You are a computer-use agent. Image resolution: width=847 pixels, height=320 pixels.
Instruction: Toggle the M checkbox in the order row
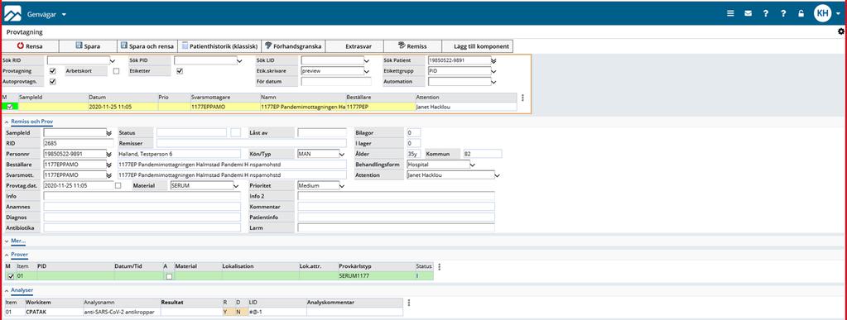tap(9, 107)
